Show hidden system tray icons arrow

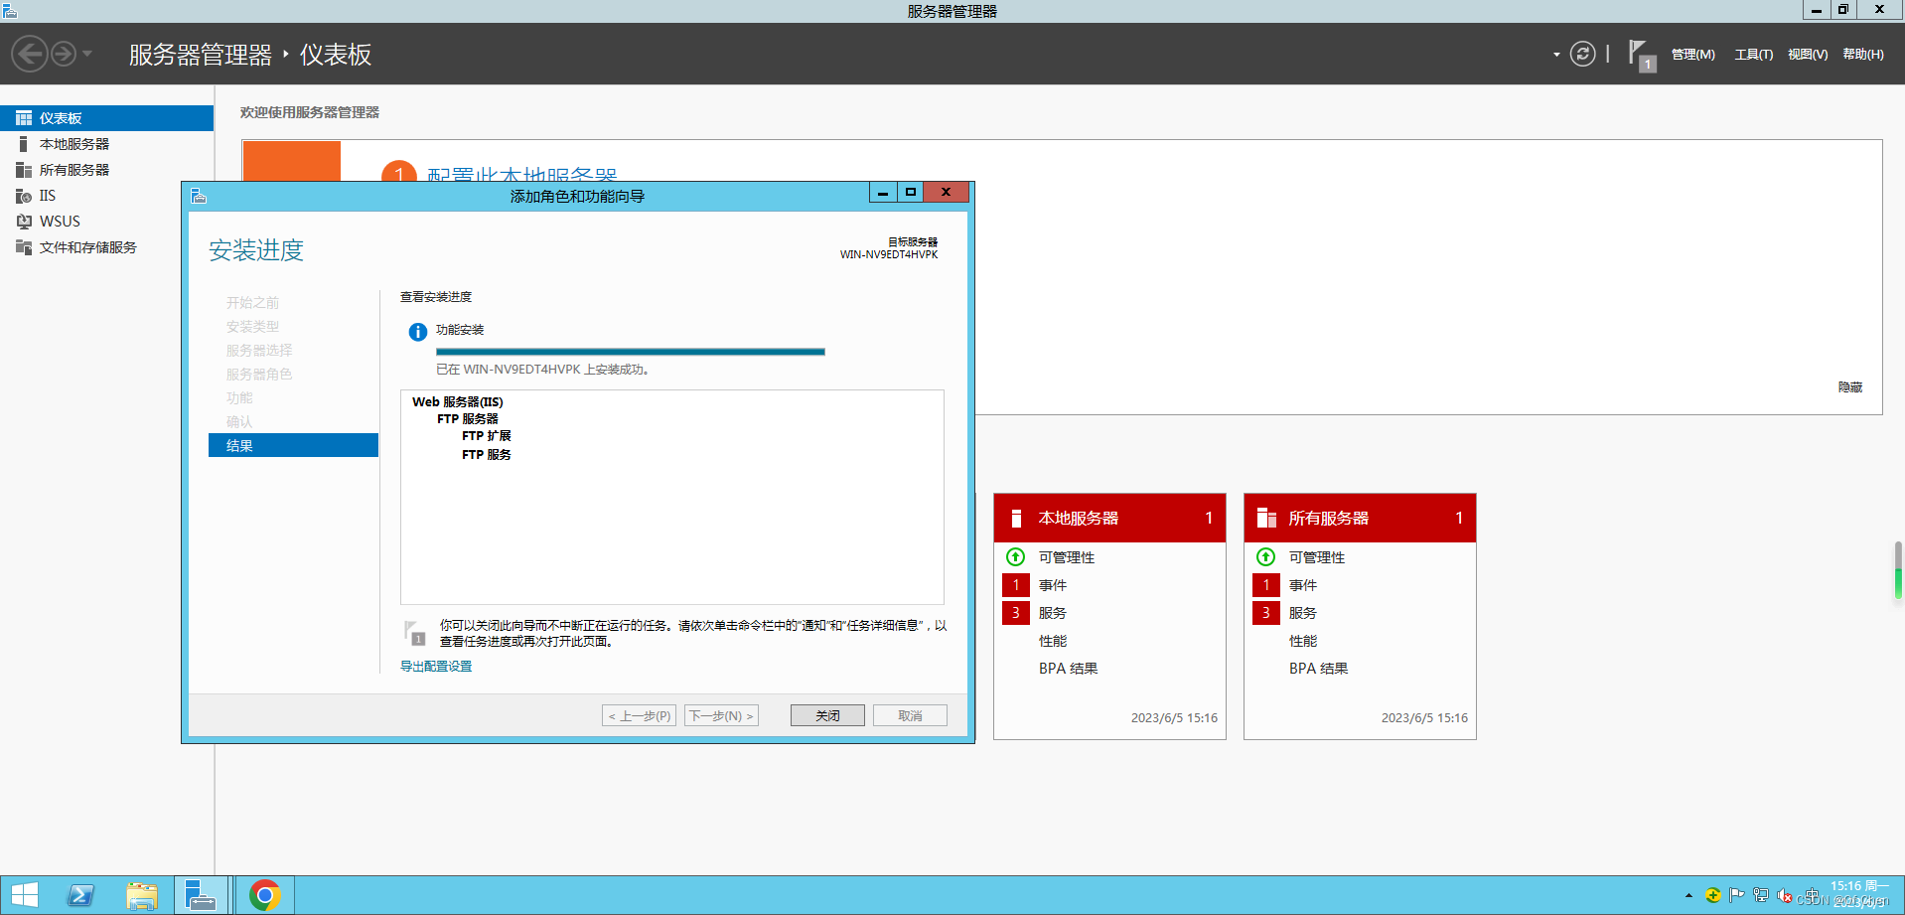pyautogui.click(x=1688, y=895)
